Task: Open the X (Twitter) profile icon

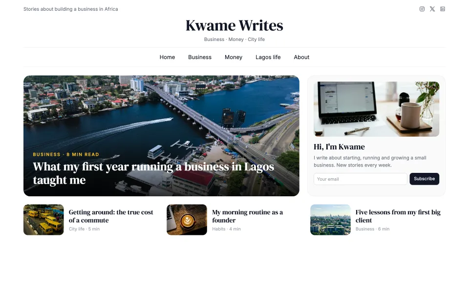Action: point(432,9)
